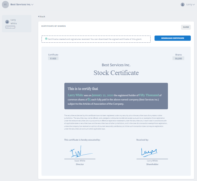Click the date January 22, 2020
This screenshot has height=181, width=197.
(103, 95)
